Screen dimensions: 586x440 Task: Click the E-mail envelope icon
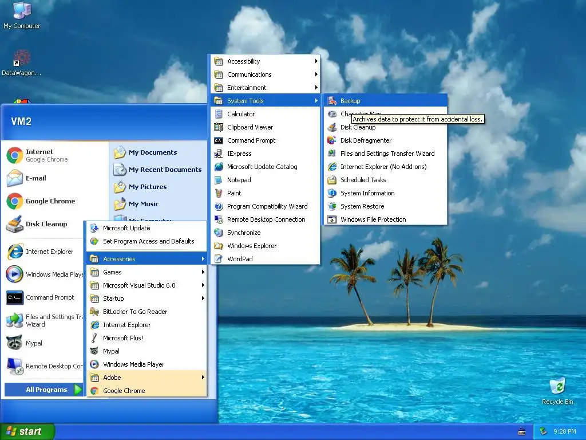pos(14,178)
